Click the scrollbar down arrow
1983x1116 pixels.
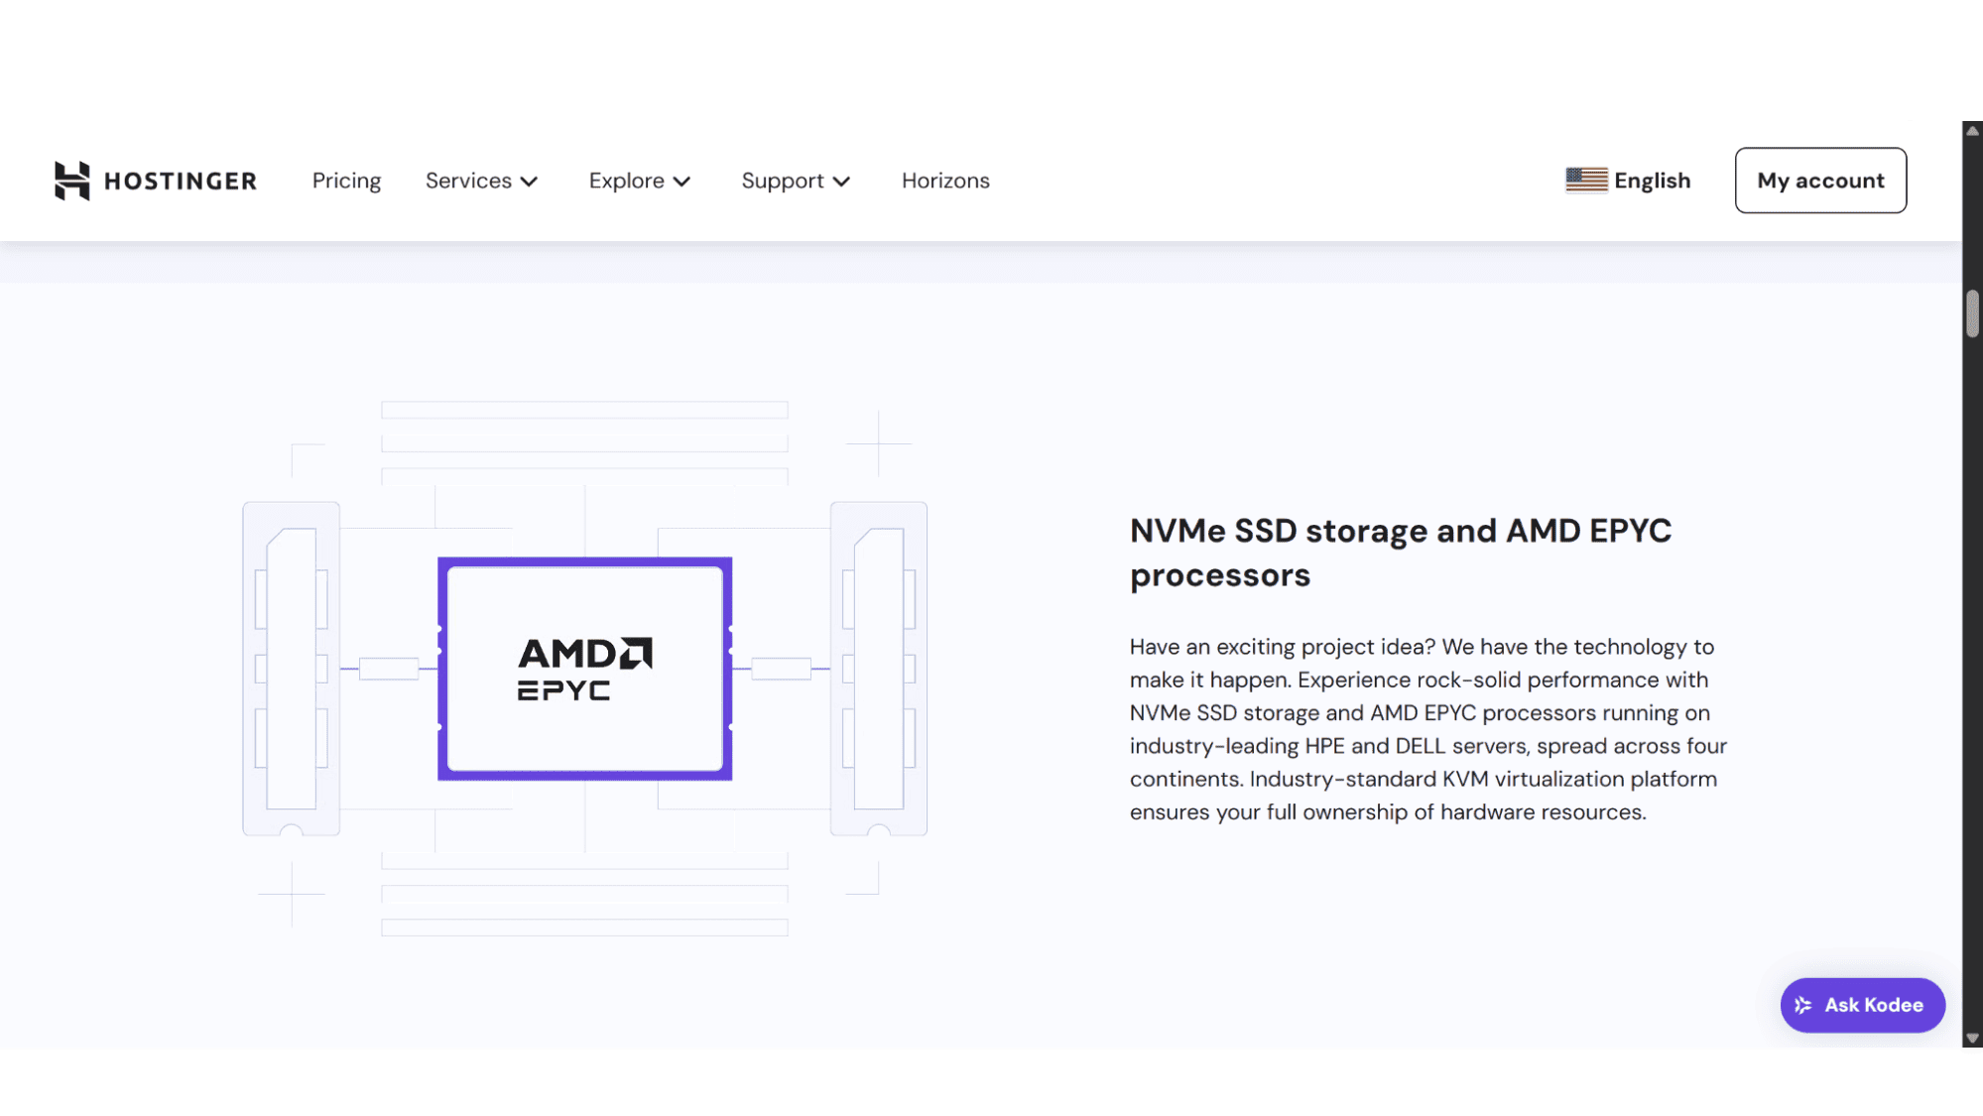[1972, 1039]
